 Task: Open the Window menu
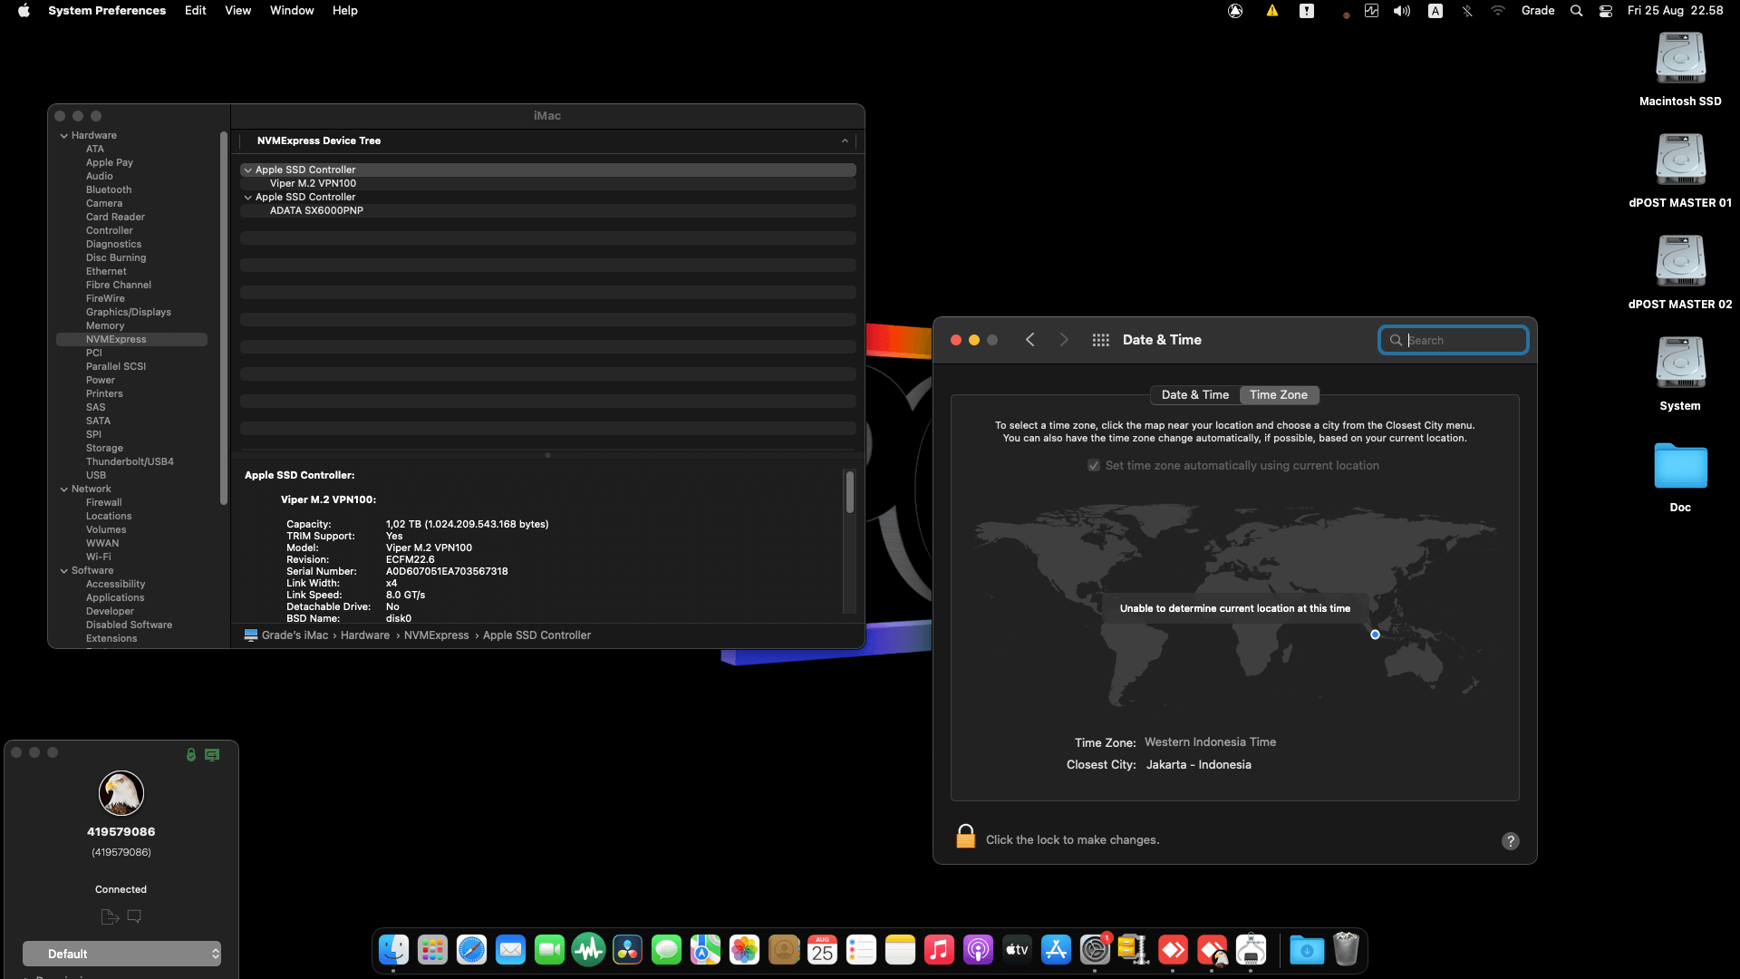(x=292, y=11)
